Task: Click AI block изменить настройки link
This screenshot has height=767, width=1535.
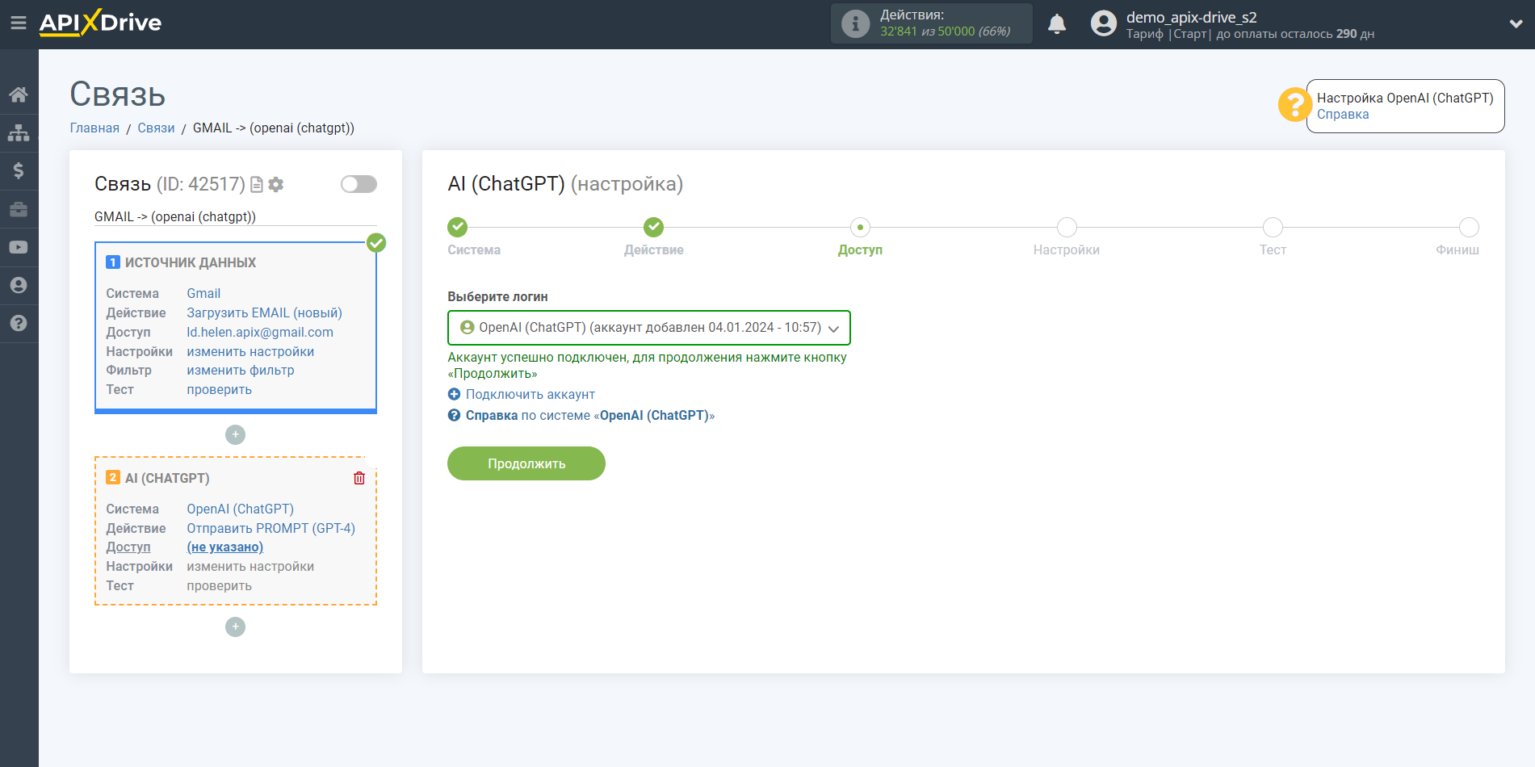Action: 250,567
